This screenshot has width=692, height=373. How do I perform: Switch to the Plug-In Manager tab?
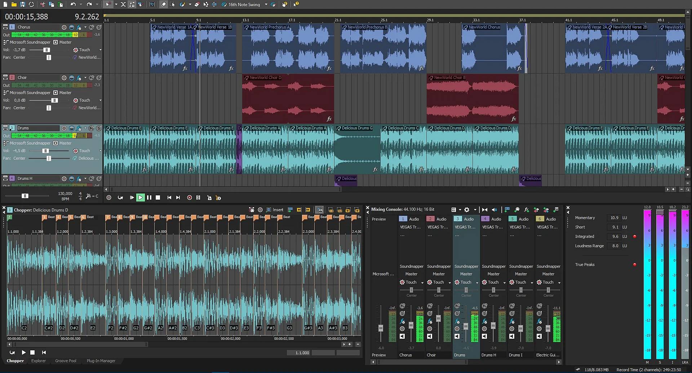coord(101,361)
